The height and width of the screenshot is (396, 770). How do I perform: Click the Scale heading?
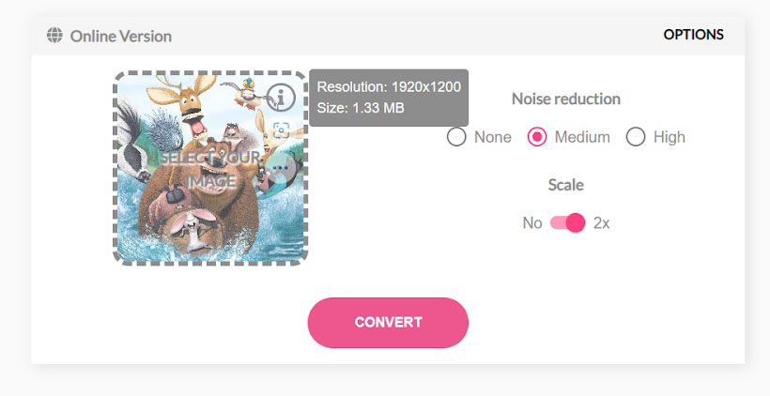(x=565, y=185)
